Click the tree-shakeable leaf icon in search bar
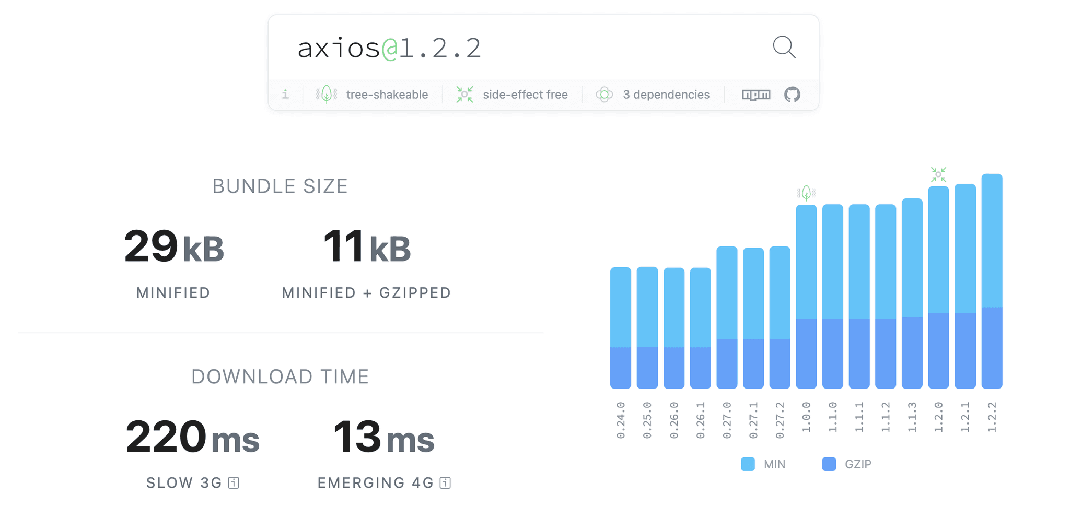The width and height of the screenshot is (1070, 518). (327, 95)
